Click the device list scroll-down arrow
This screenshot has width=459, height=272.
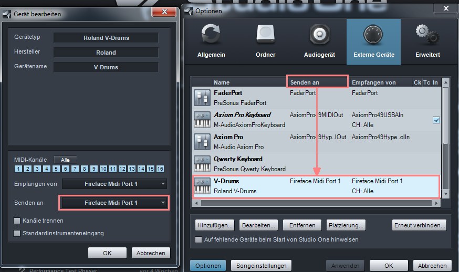tap(445, 194)
